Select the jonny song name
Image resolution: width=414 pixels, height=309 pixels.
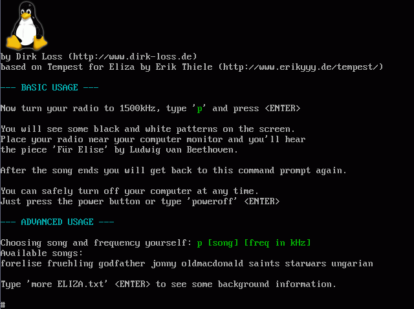(164, 264)
